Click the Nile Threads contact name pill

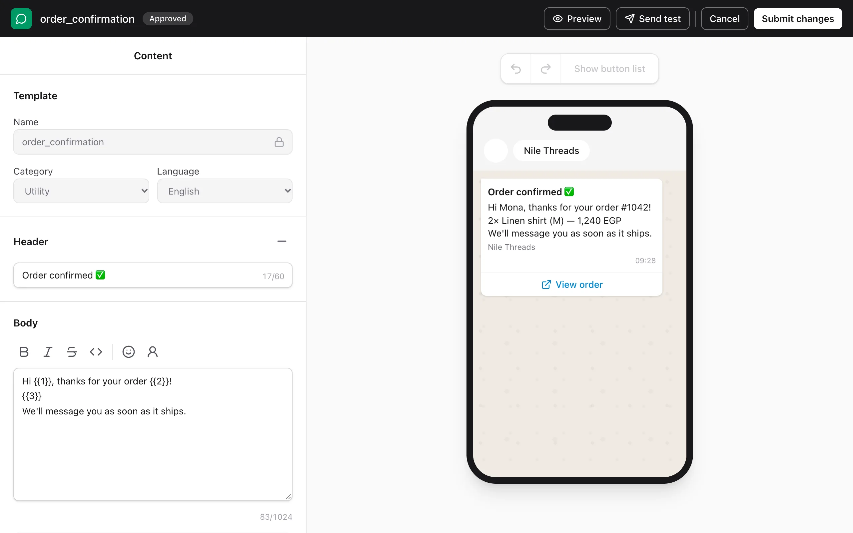point(551,151)
